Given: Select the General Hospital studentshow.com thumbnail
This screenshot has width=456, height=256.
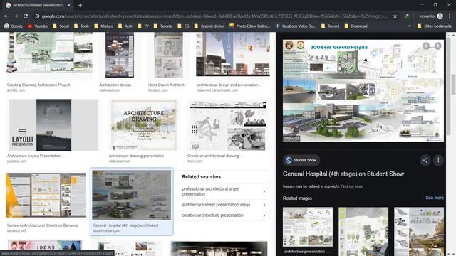Looking at the screenshot, I should tap(131, 195).
